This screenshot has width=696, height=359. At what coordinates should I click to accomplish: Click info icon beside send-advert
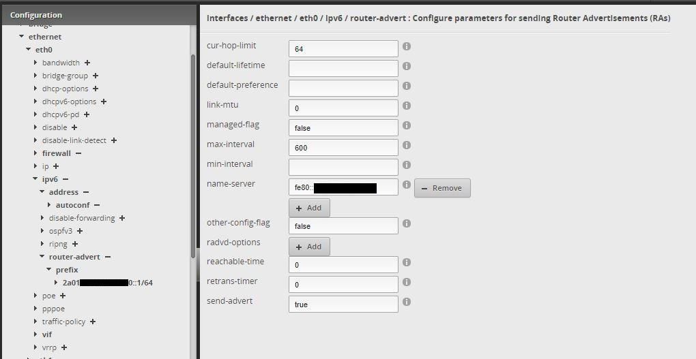pyautogui.click(x=407, y=302)
